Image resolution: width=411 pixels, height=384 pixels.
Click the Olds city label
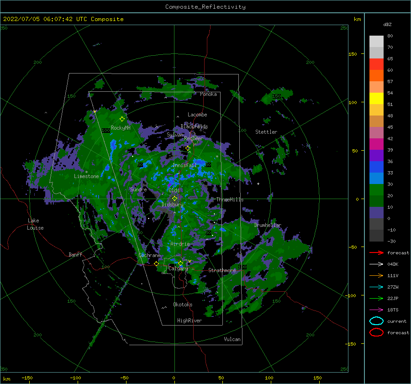pos(174,190)
